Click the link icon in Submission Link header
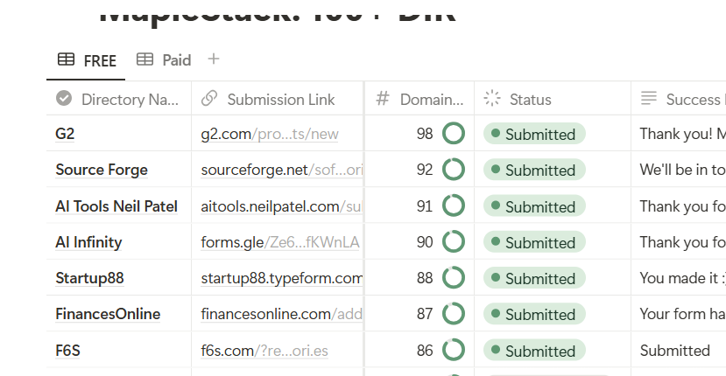 pos(209,99)
